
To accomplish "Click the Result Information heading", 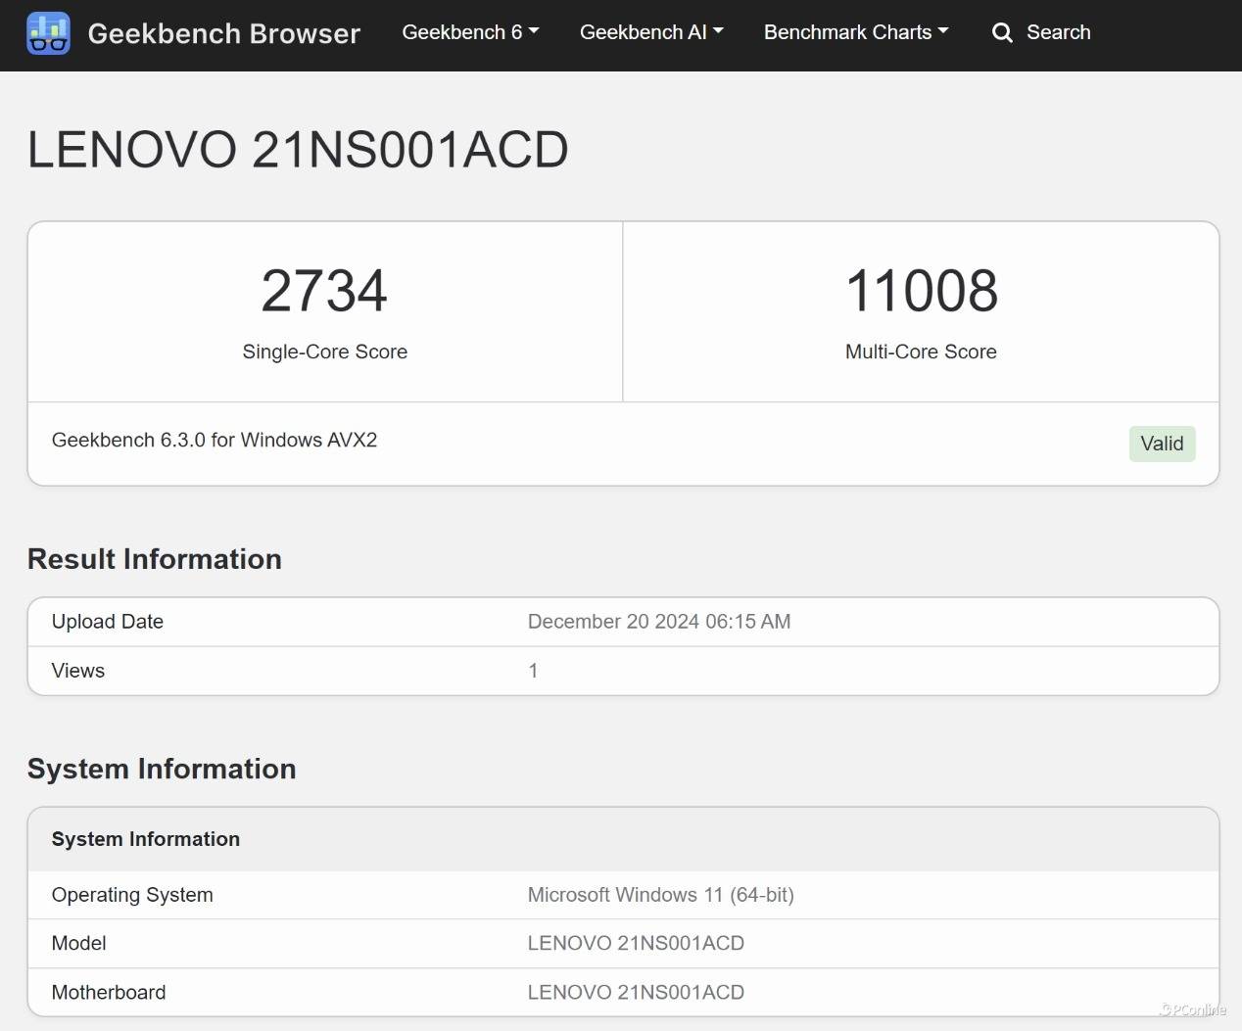I will 155,559.
